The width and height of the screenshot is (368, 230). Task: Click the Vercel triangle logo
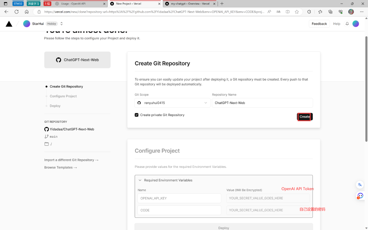tap(9, 24)
